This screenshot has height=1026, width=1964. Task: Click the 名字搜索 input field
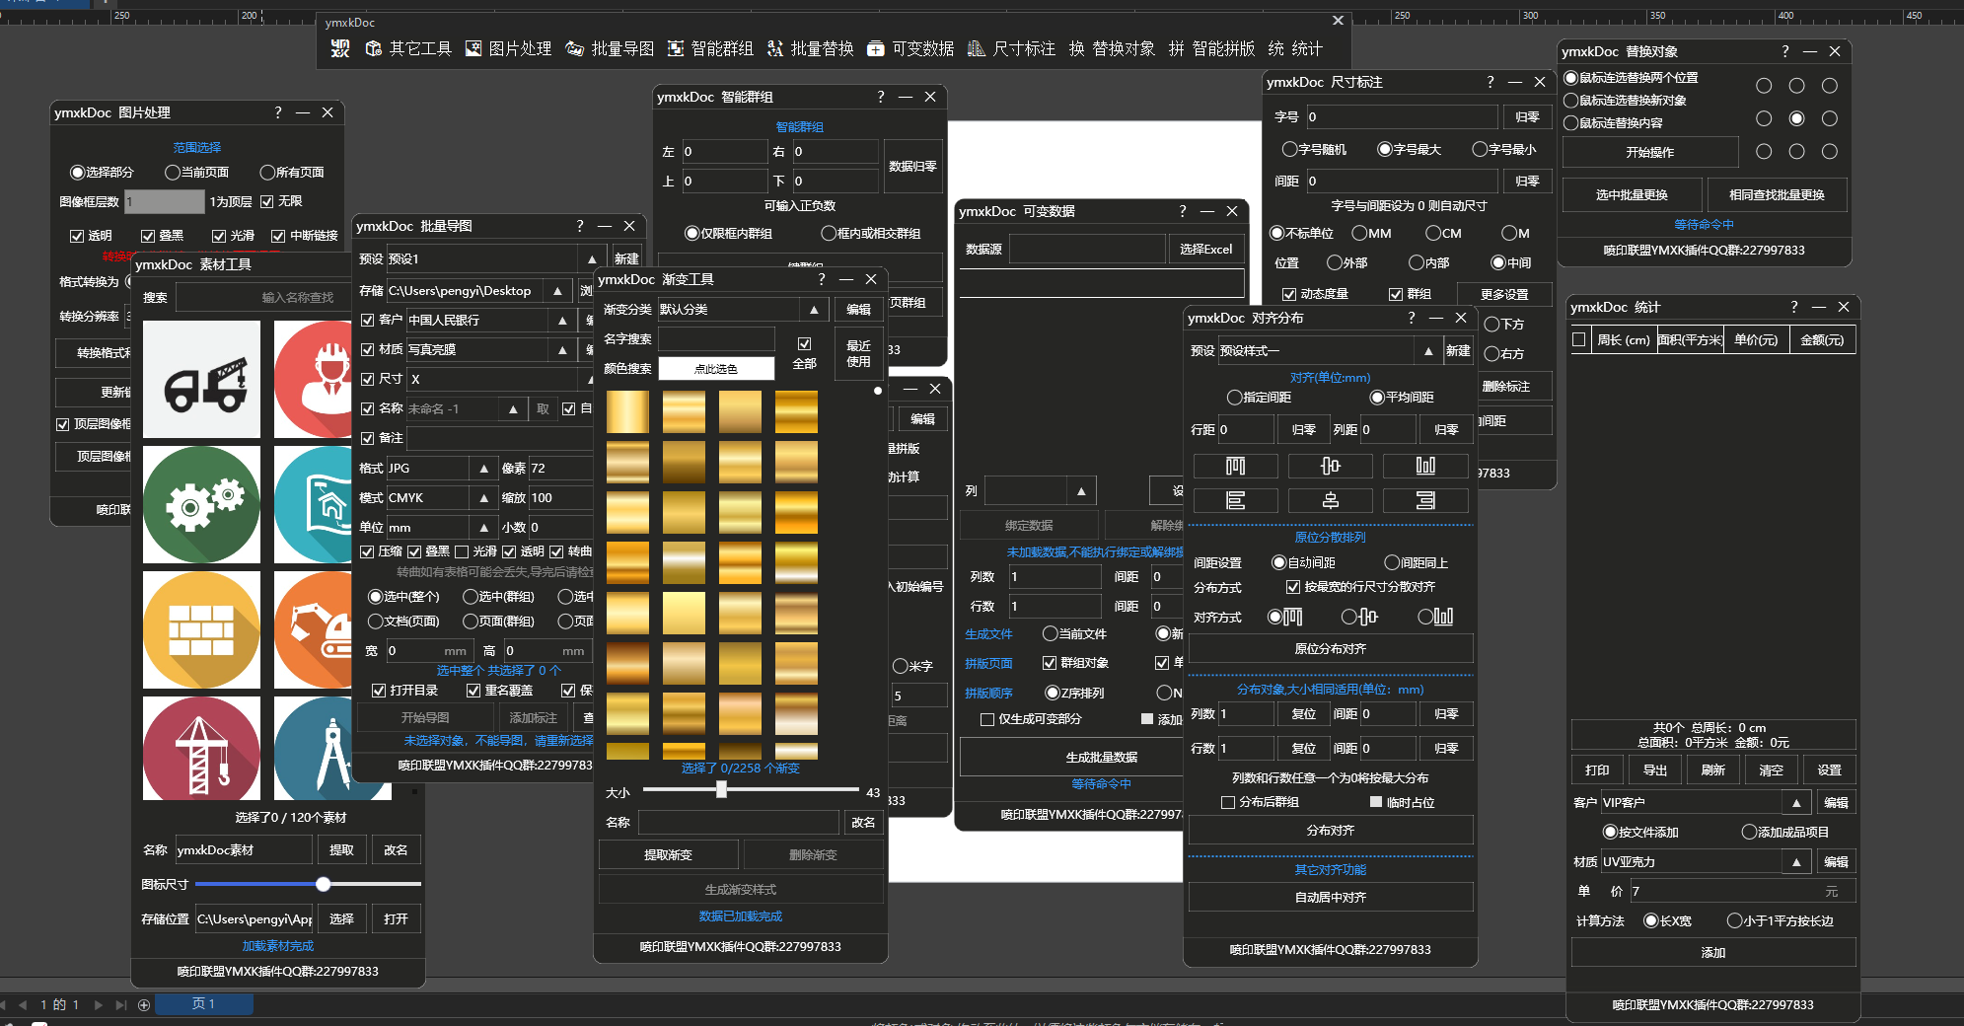click(x=716, y=339)
